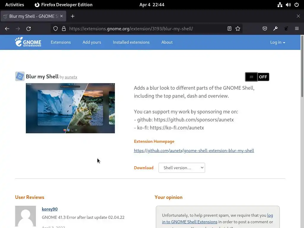
Task: Click the Blur my Shell extension icon
Action: [x=20, y=76]
